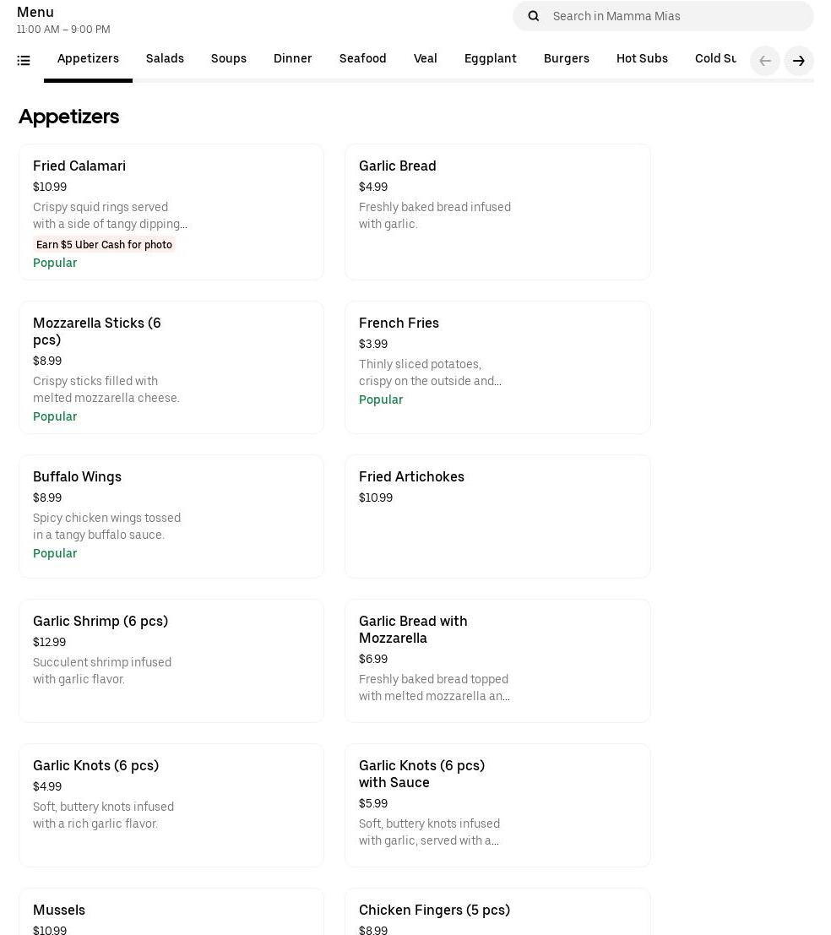Choose Mozzarella Sticks (6 pcs)
This screenshot has width=831, height=935.
click(171, 367)
